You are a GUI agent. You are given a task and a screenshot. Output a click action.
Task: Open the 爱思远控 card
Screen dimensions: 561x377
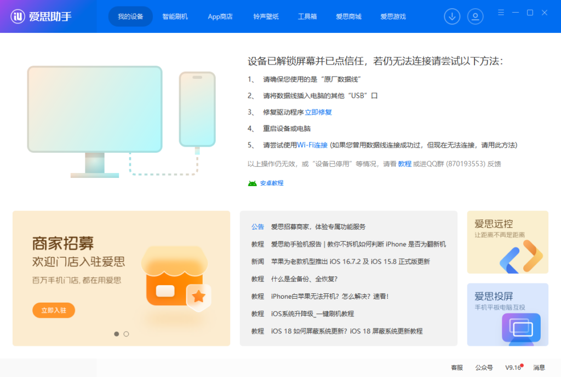pyautogui.click(x=508, y=242)
